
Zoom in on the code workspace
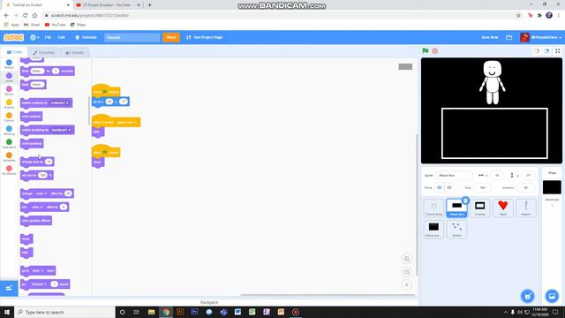click(x=406, y=259)
